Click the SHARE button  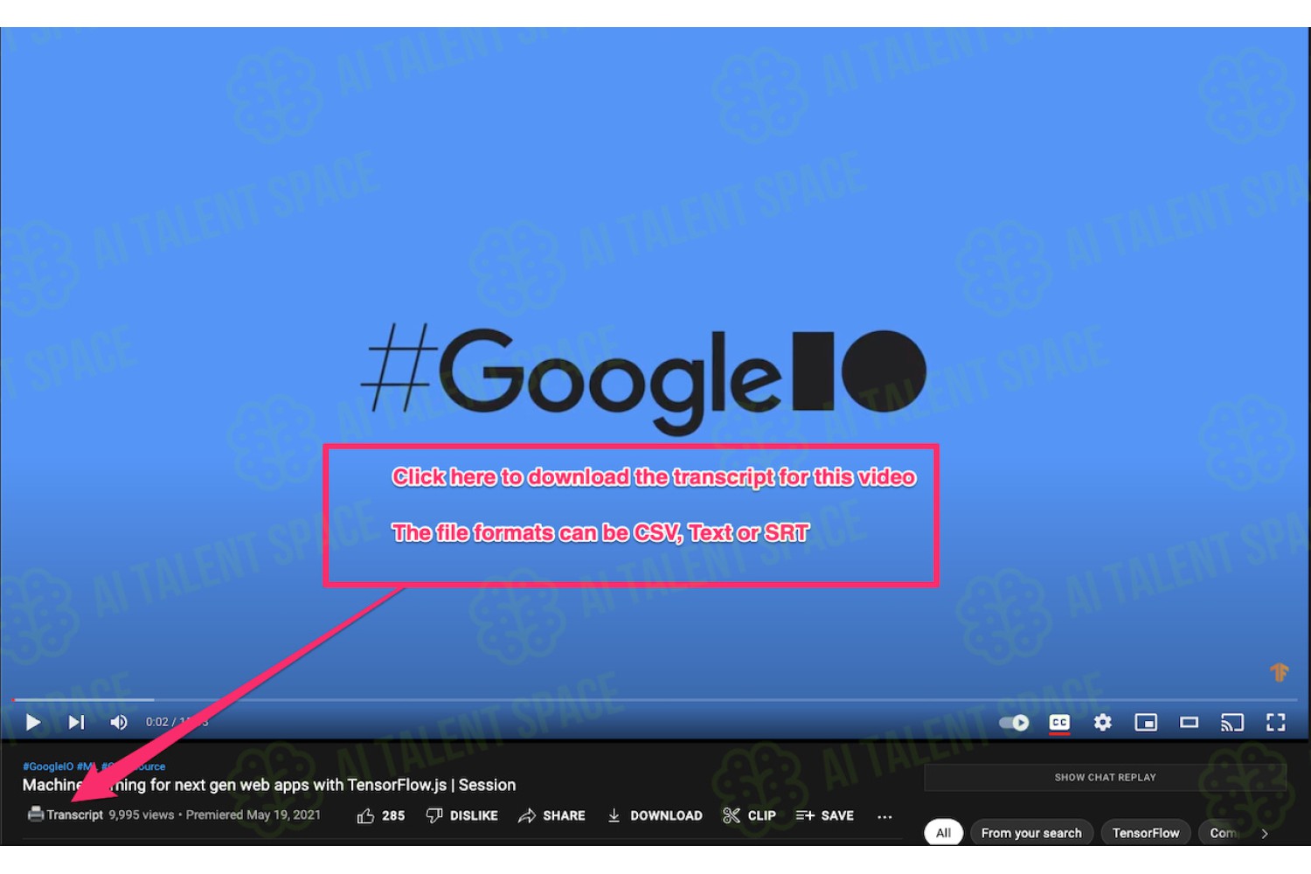coord(551,815)
